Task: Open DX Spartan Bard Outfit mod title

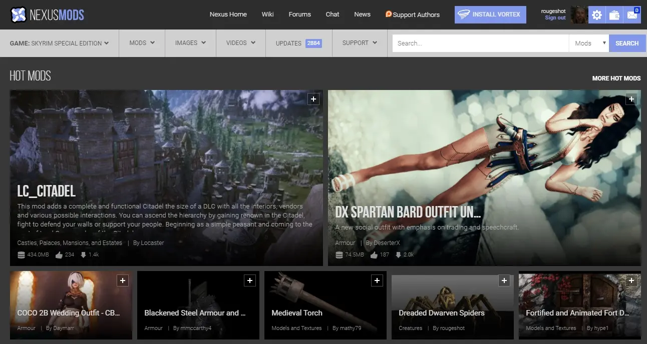Action: (408, 212)
